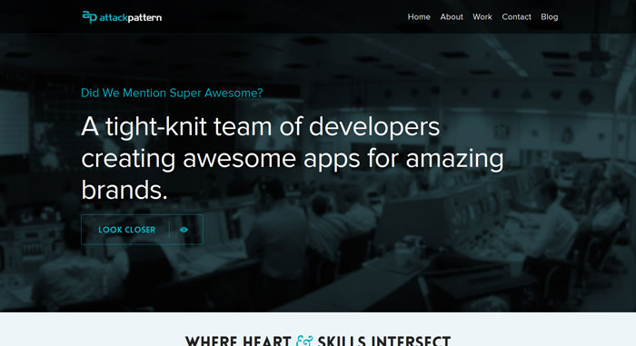
Task: Click the 'pattern' white part of the wordmark
Action: [x=144, y=18]
